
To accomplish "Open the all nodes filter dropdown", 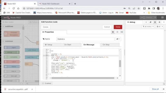I will 148,27.
